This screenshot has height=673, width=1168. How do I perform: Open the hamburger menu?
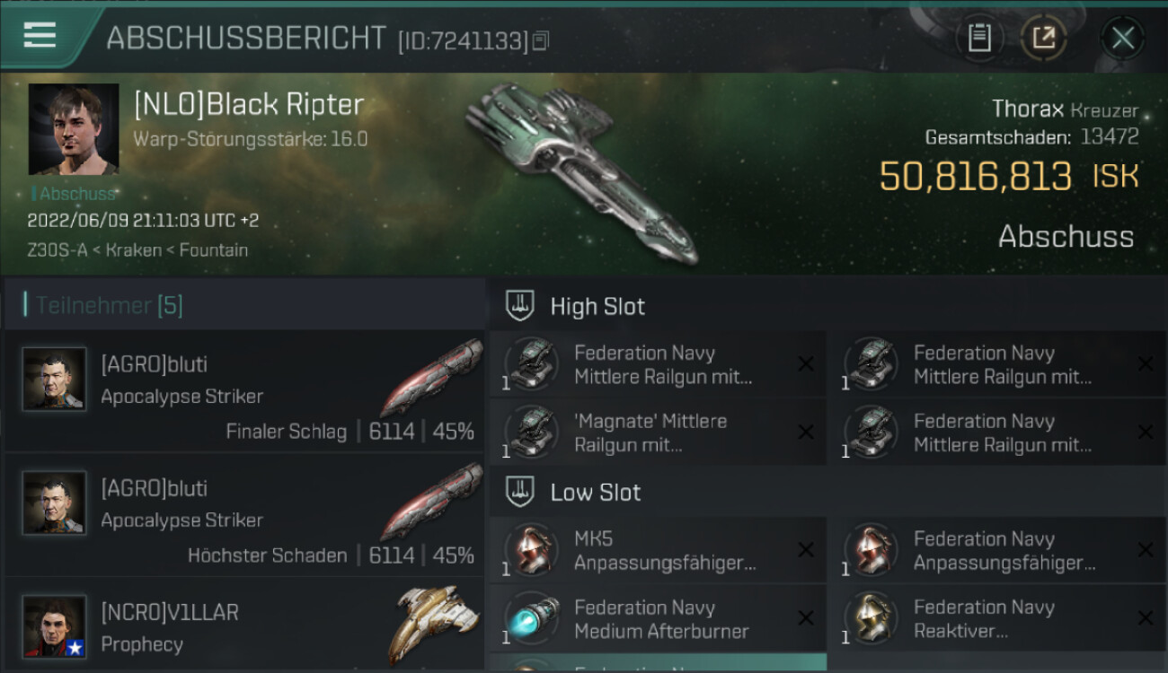[x=40, y=35]
